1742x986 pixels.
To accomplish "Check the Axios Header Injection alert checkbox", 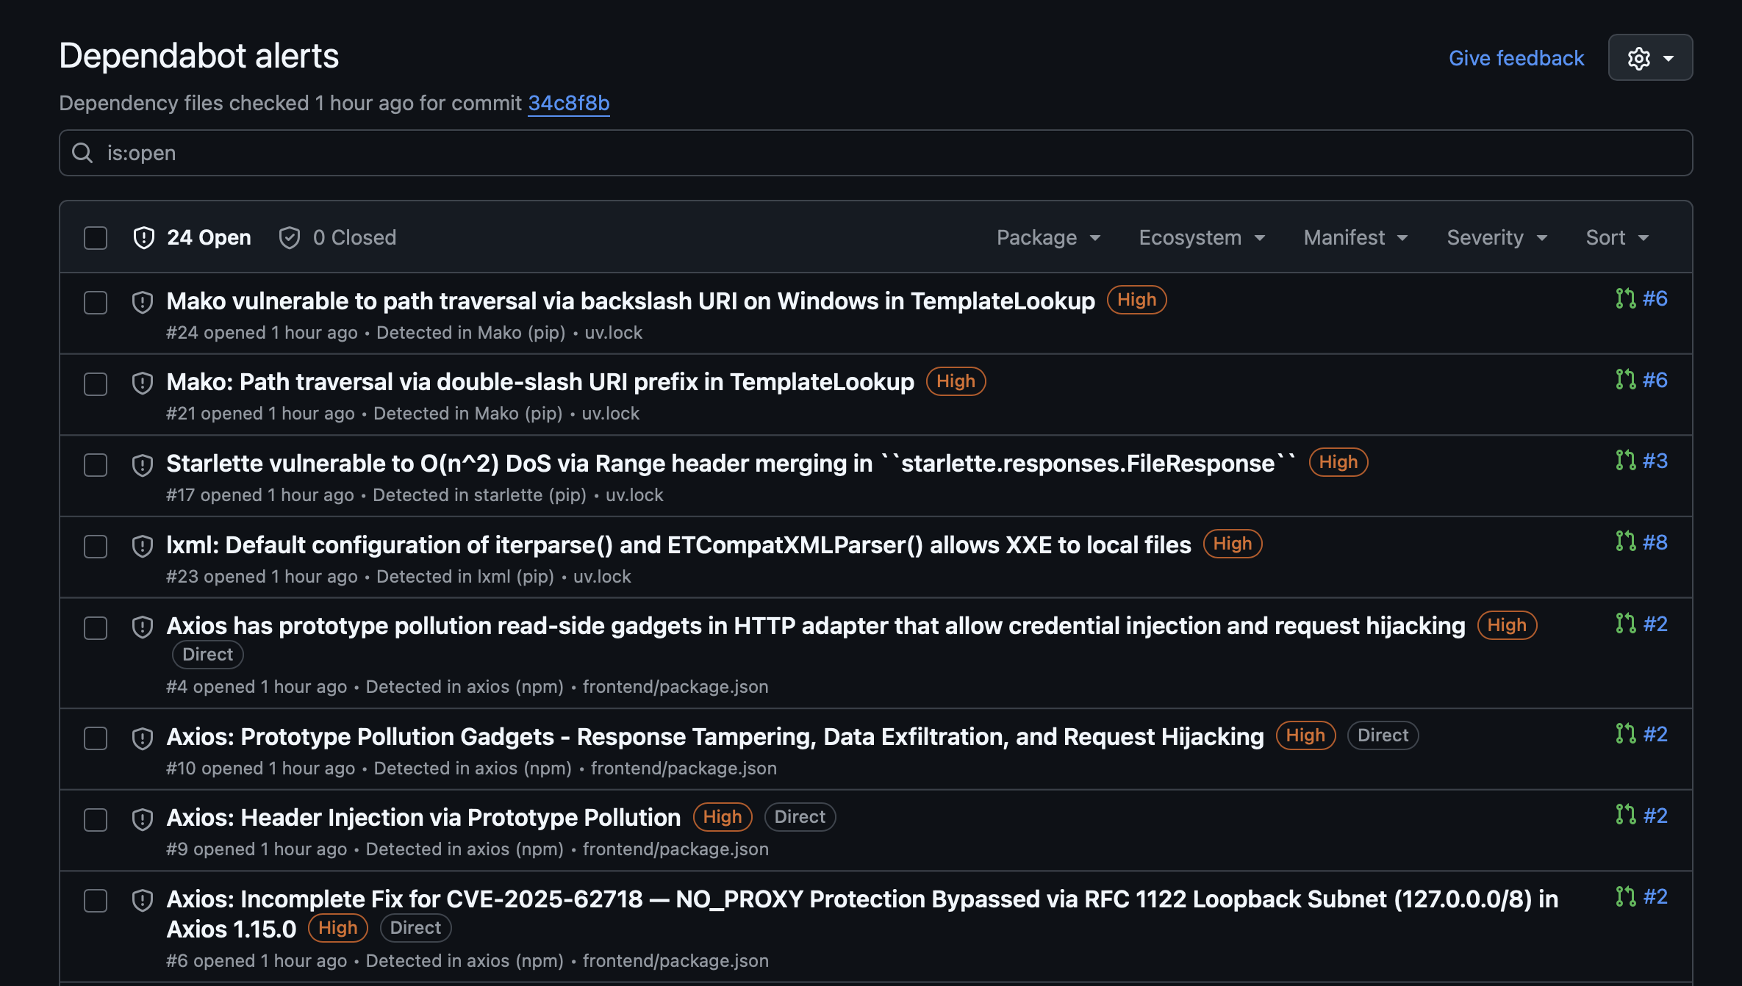I will tap(96, 820).
